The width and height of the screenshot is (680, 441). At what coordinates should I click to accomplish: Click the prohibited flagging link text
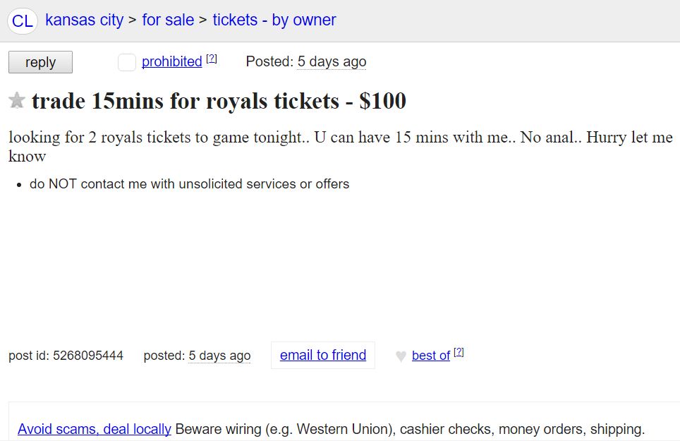click(x=170, y=61)
